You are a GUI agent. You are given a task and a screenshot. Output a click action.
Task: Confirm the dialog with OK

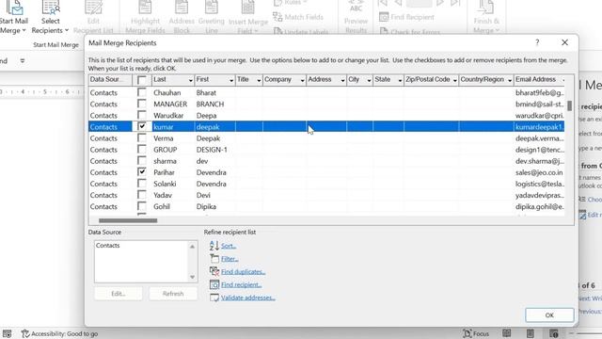point(549,315)
